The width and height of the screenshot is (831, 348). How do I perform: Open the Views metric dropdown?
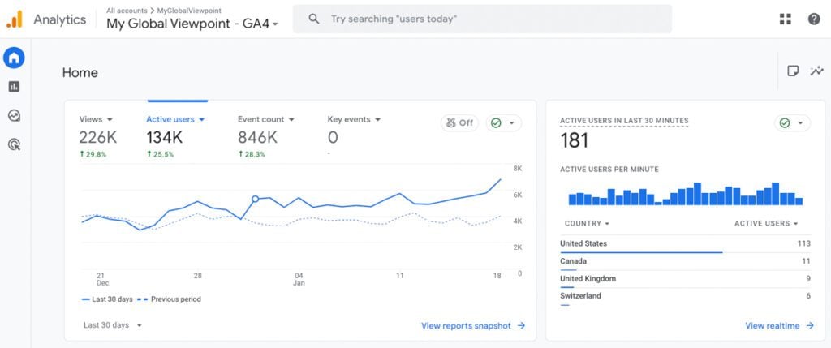coord(96,120)
